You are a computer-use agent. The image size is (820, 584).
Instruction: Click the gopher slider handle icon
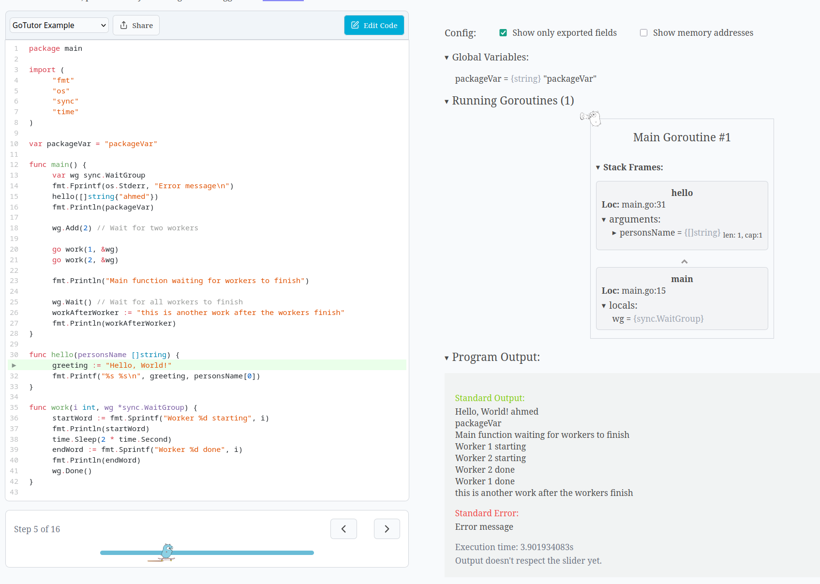pyautogui.click(x=166, y=552)
